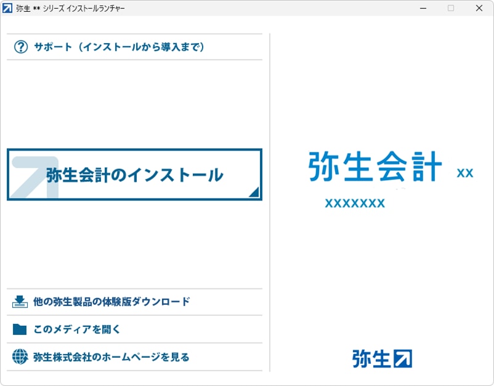Viewport: 494px width, 386px height.
Task: Click the small triangle on install button corner
Action: 253,192
